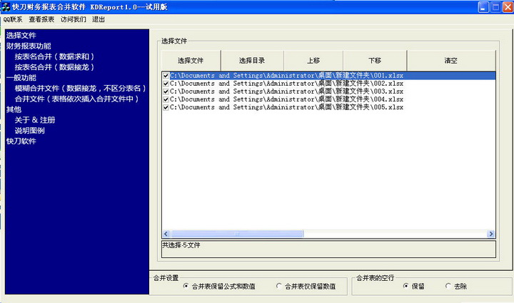Select 去除 for blank rows
The image size is (514, 303).
tap(456, 287)
